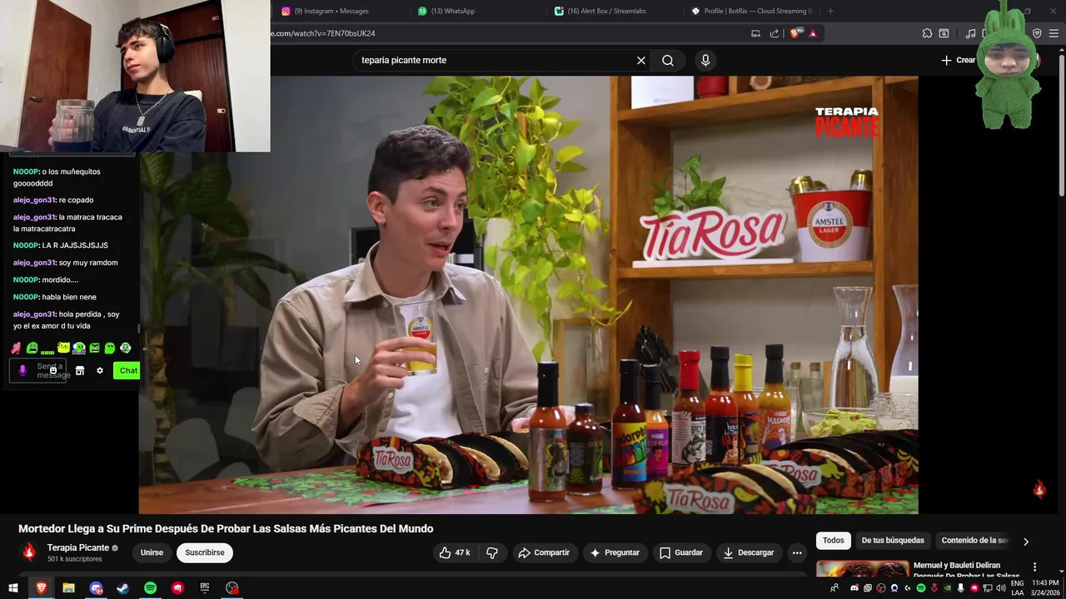Viewport: 1066px width, 599px height.
Task: Open options for the Mernuel y Bauleti suggested video
Action: pos(1035,567)
